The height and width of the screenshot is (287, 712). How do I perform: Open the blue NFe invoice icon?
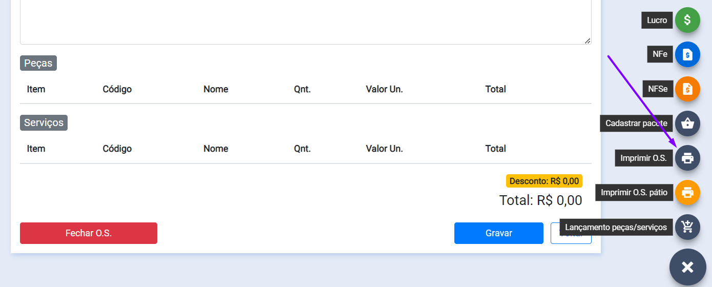(x=687, y=54)
